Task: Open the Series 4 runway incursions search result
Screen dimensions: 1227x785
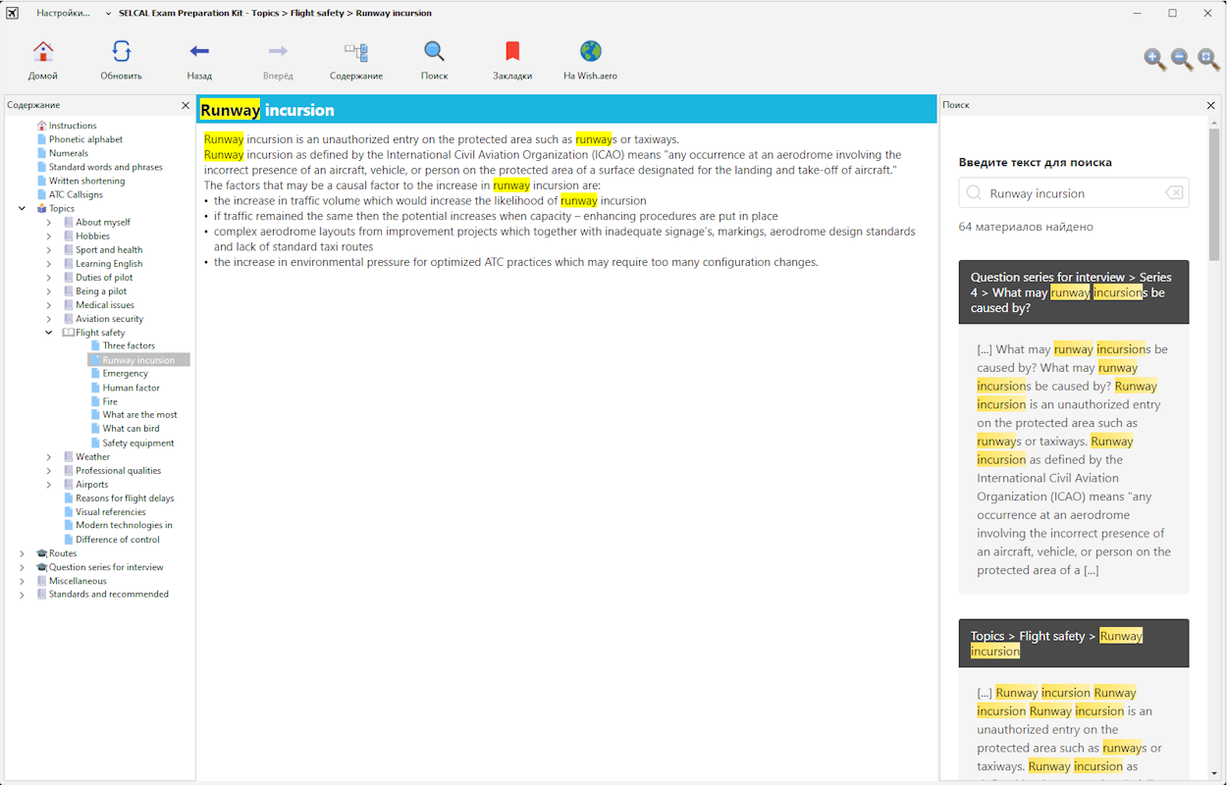Action: [x=1074, y=292]
